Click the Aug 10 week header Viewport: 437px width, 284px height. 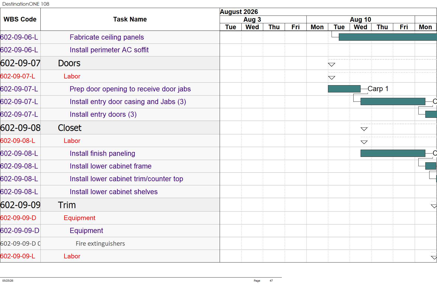[361, 20]
